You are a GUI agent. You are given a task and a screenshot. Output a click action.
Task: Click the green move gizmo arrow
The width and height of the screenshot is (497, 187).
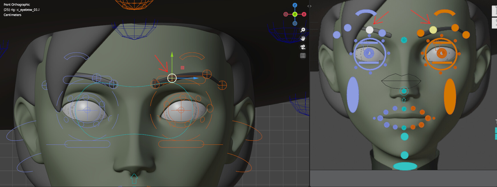(172, 55)
